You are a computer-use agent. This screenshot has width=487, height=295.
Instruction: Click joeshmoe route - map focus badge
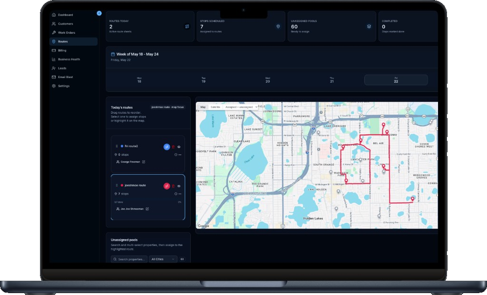(168, 107)
